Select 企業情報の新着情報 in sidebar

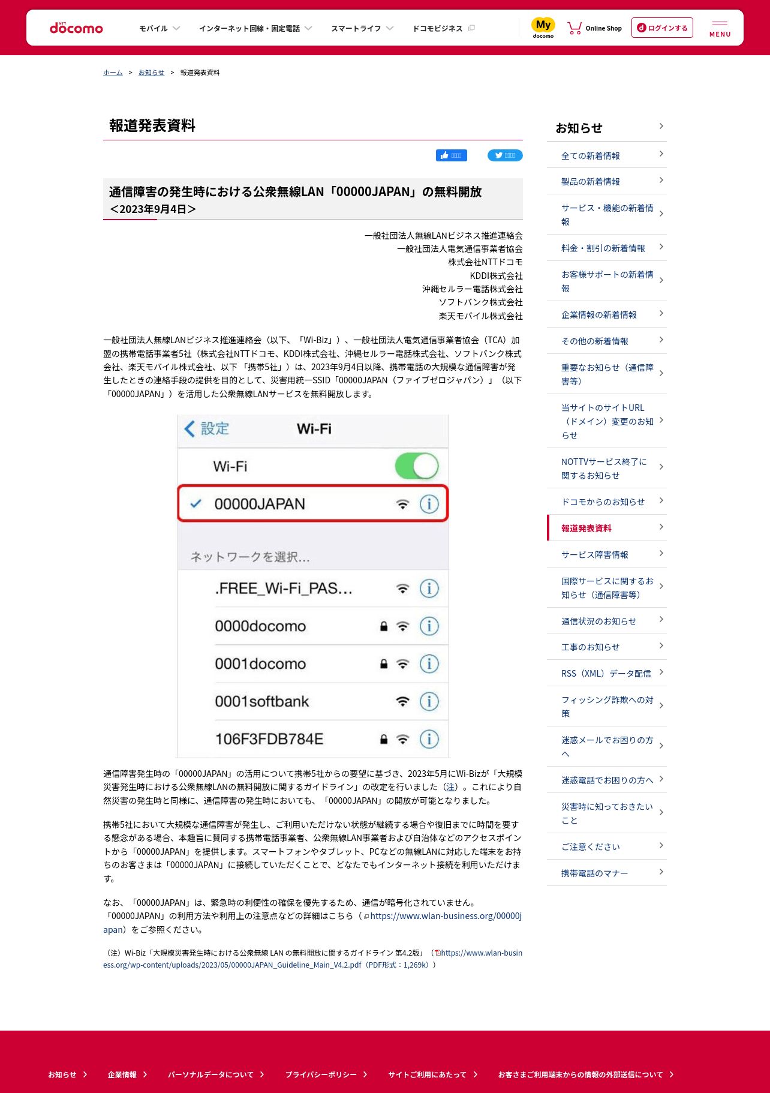(607, 314)
